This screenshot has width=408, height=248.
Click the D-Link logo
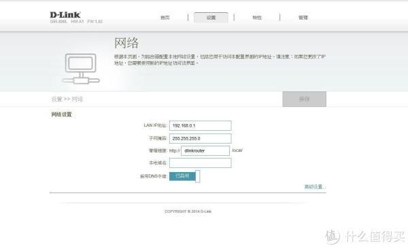(65, 15)
